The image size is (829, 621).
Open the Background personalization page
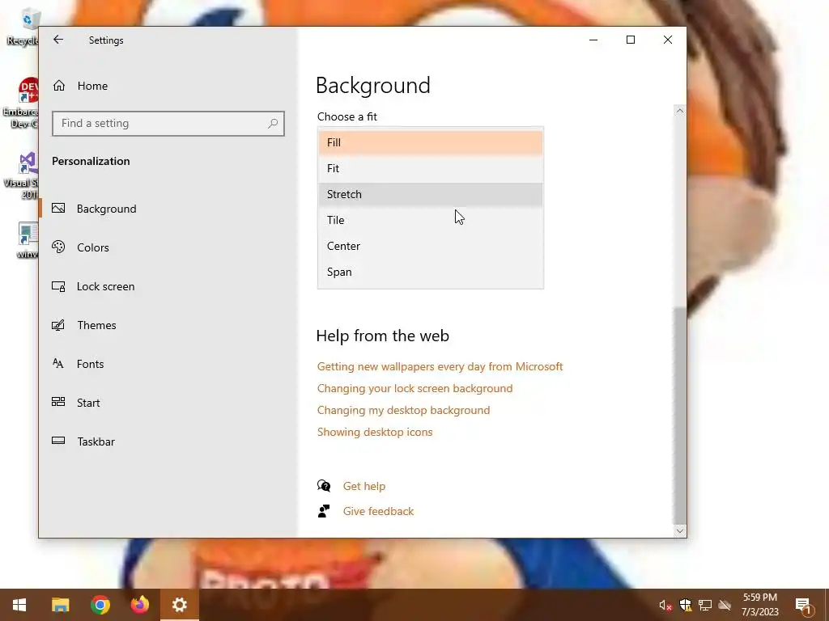click(168, 209)
